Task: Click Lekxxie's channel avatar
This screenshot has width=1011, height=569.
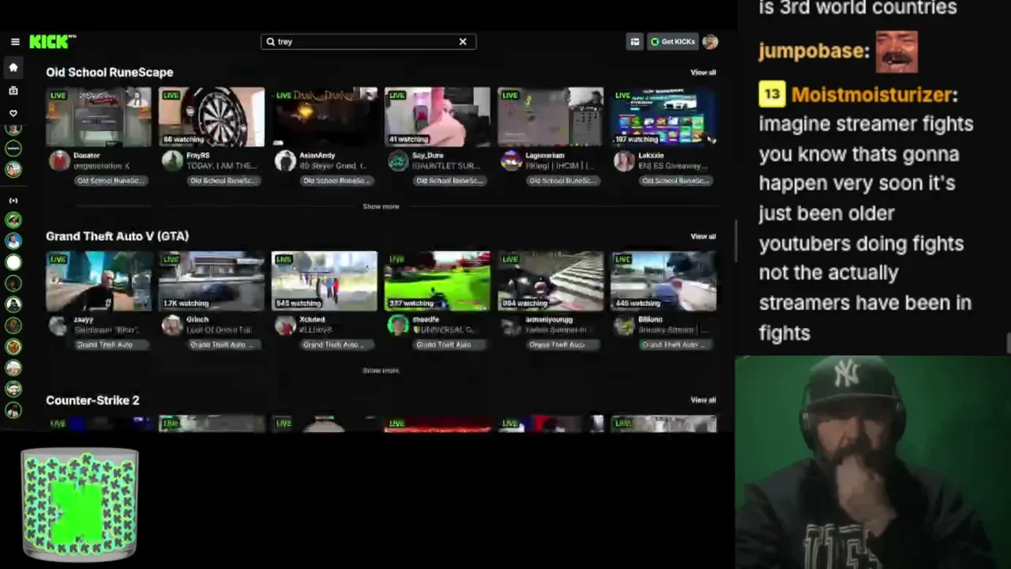Action: tap(624, 161)
